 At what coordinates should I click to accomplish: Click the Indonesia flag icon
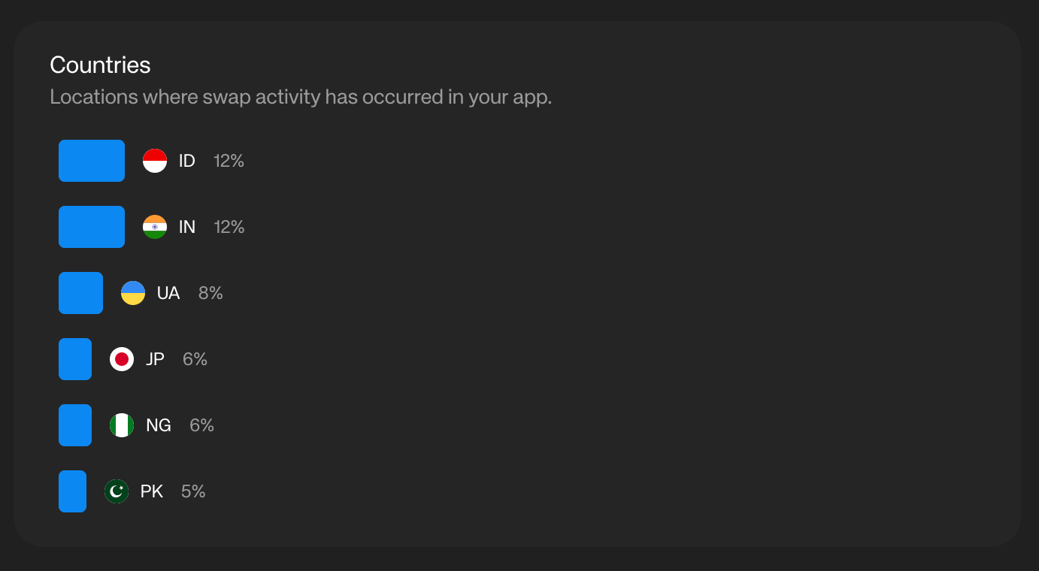[155, 161]
